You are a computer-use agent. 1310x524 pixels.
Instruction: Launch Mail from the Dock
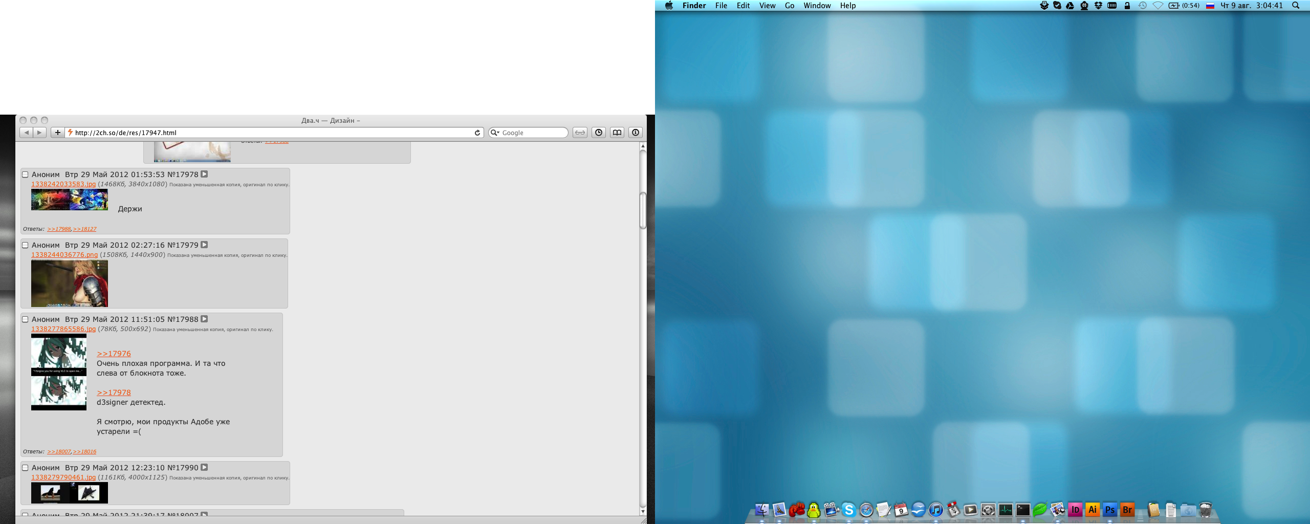click(779, 510)
